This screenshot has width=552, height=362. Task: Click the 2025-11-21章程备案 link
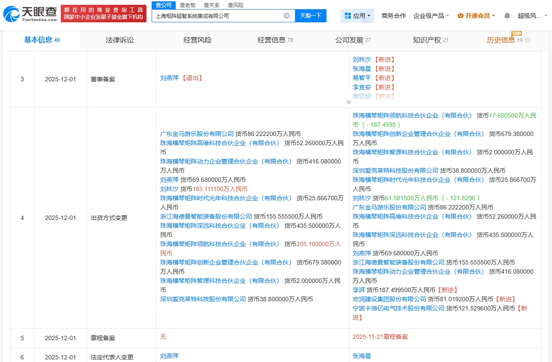(x=381, y=337)
